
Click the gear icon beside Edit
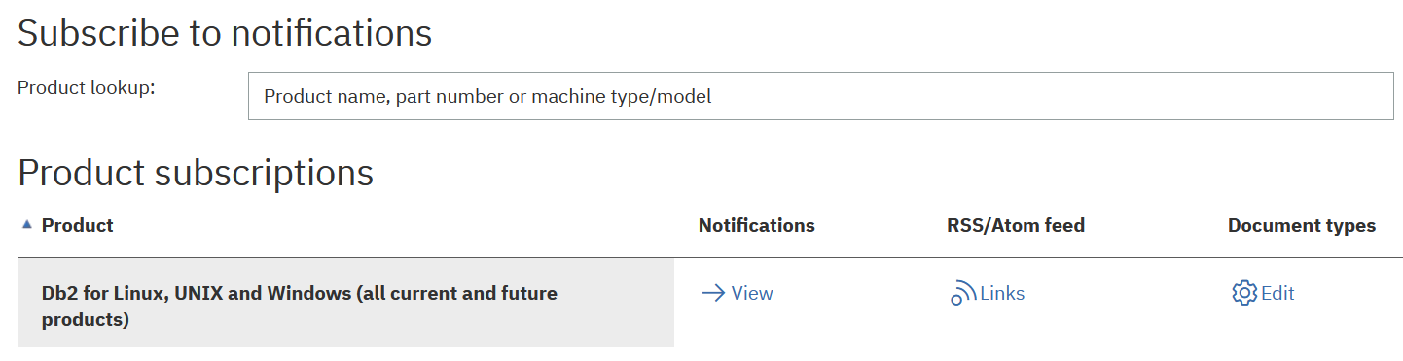click(1244, 293)
